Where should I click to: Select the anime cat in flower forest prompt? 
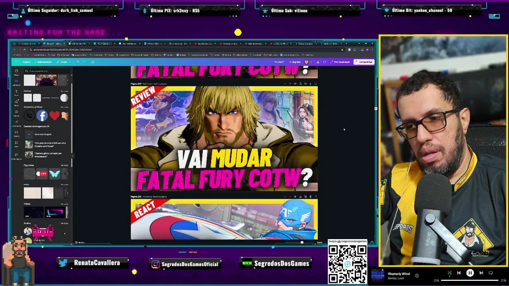(x=46, y=144)
